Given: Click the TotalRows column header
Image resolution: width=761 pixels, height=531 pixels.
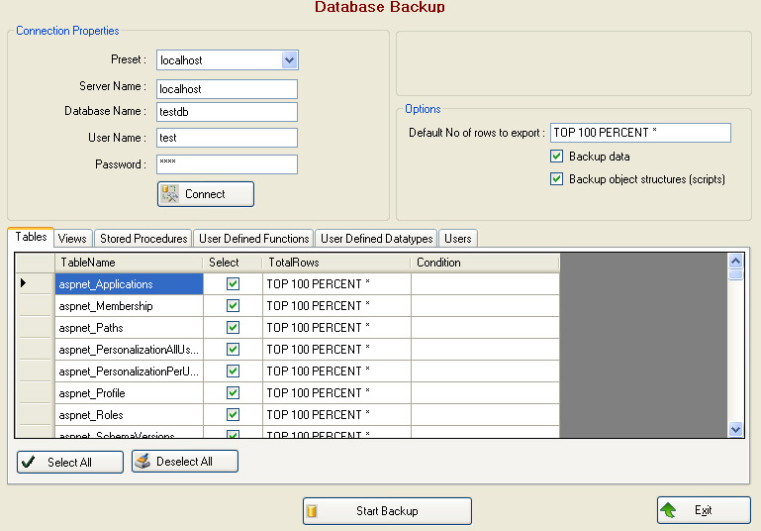Looking at the screenshot, I should click(x=336, y=263).
